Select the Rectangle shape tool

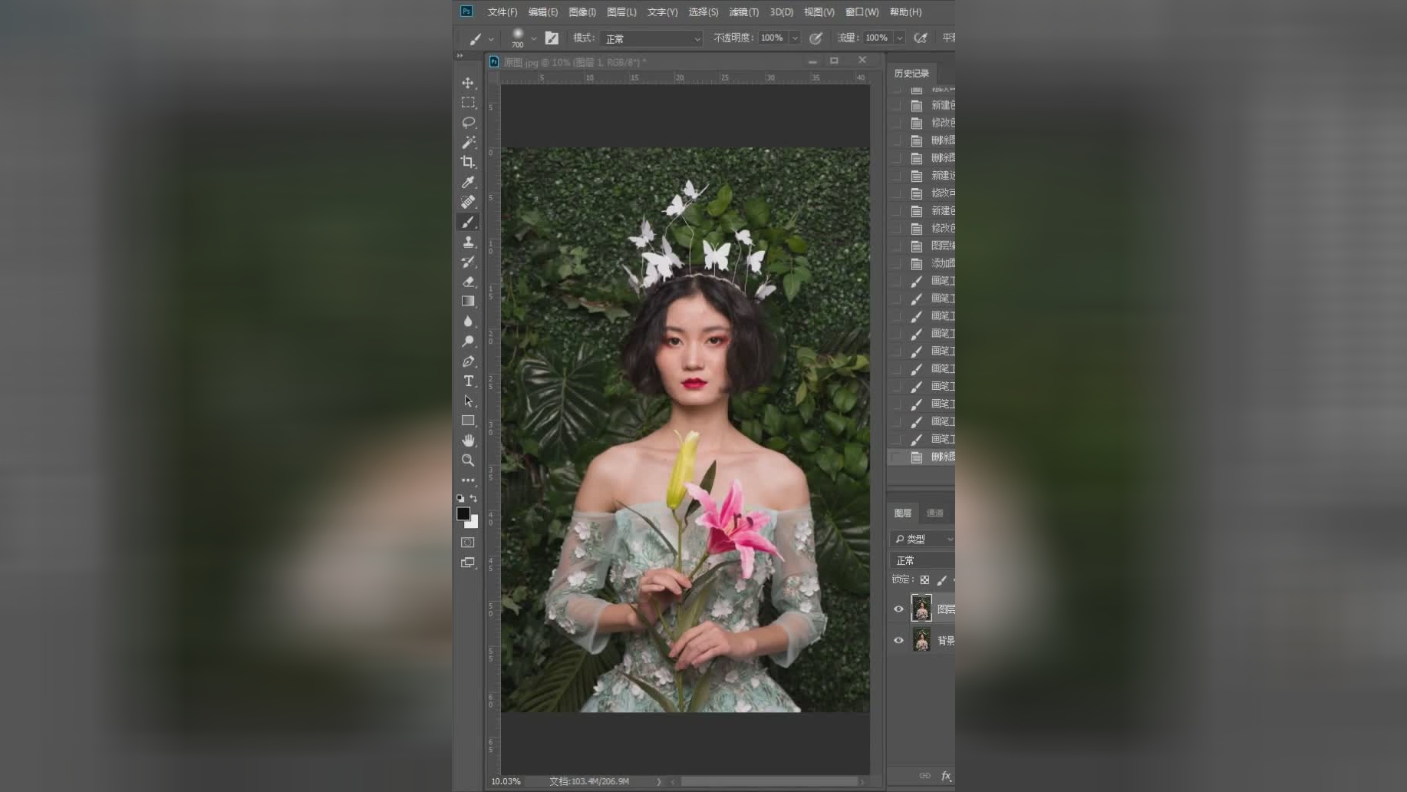click(x=468, y=421)
